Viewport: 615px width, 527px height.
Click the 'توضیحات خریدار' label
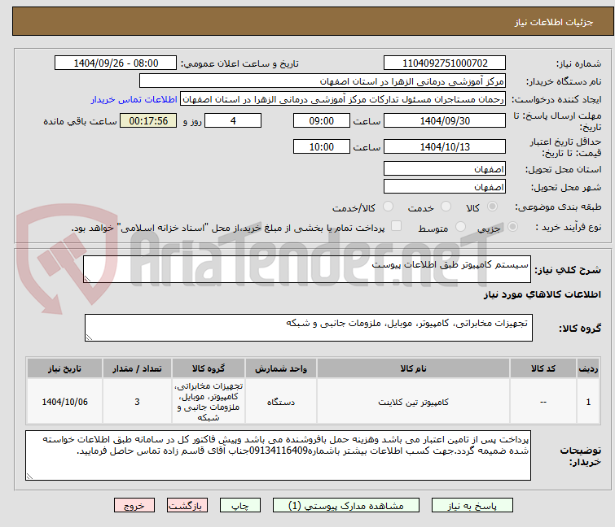click(581, 456)
